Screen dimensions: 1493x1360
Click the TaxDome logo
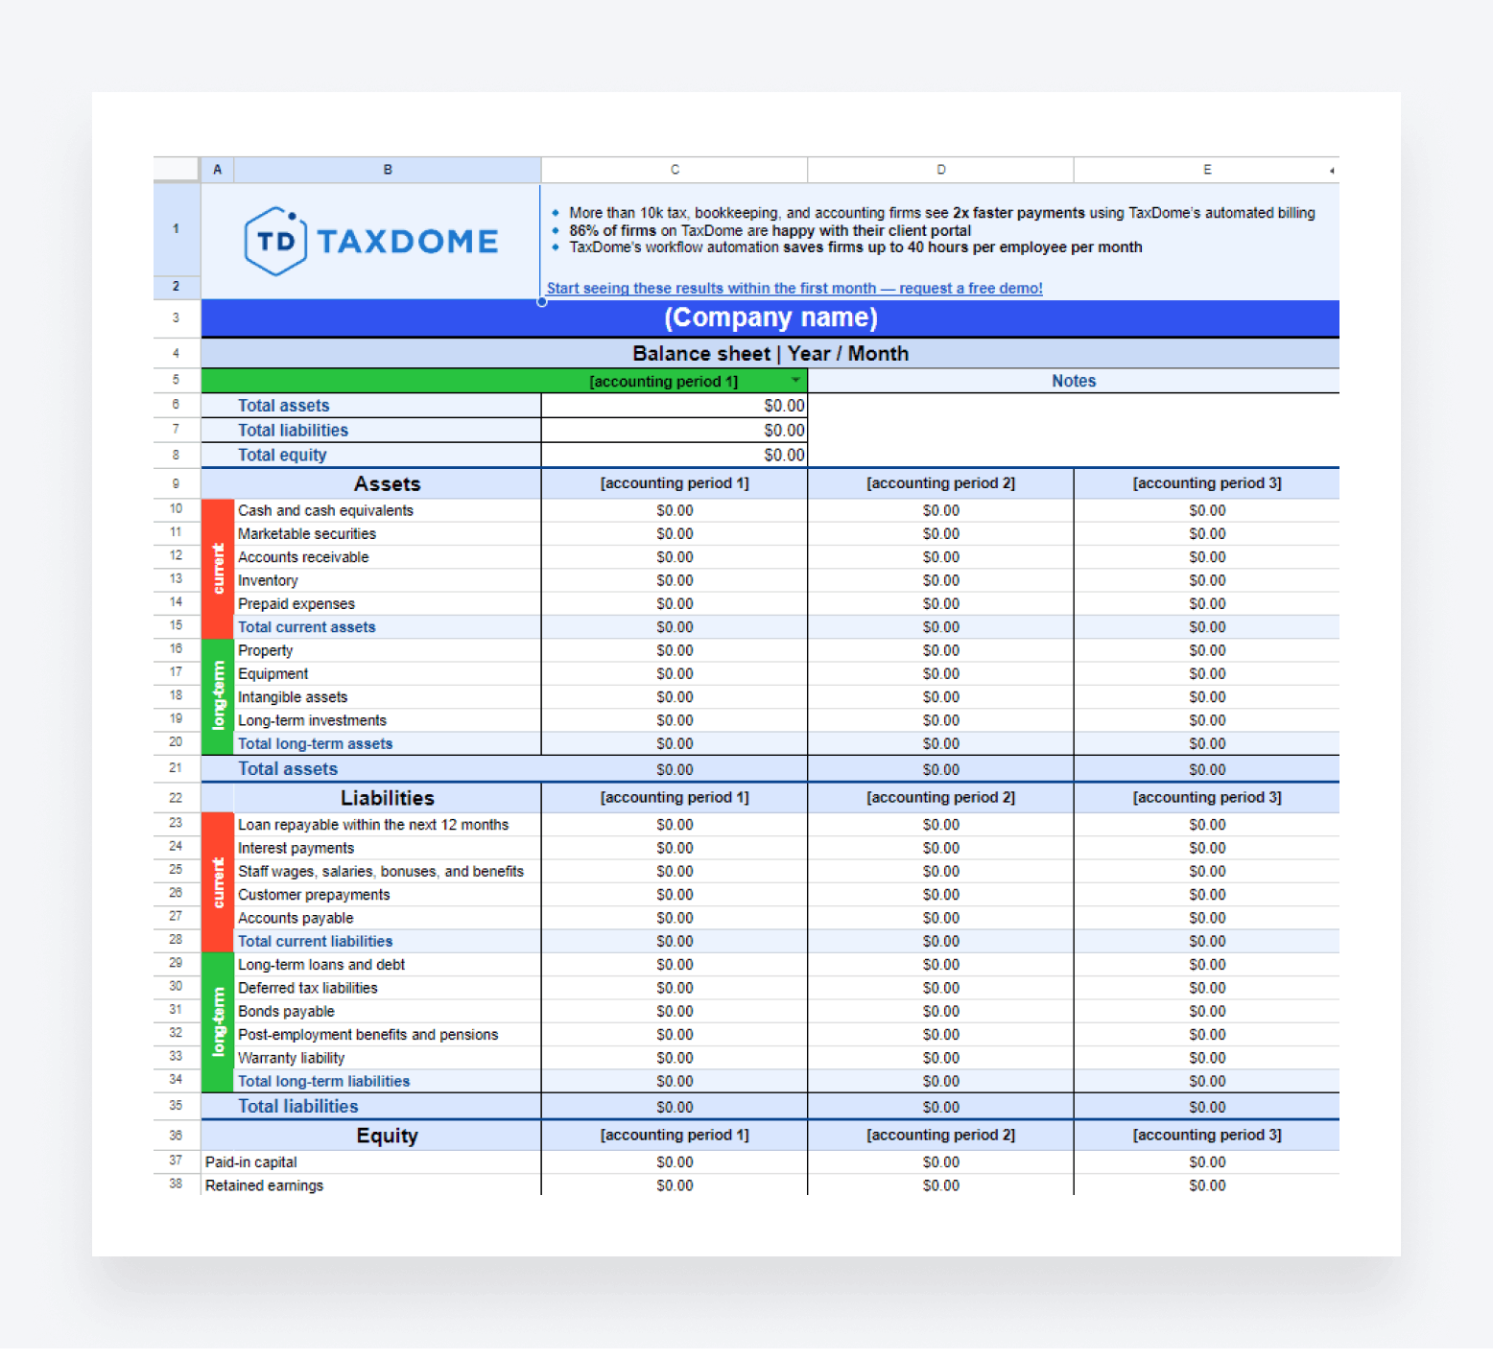coord(371,241)
